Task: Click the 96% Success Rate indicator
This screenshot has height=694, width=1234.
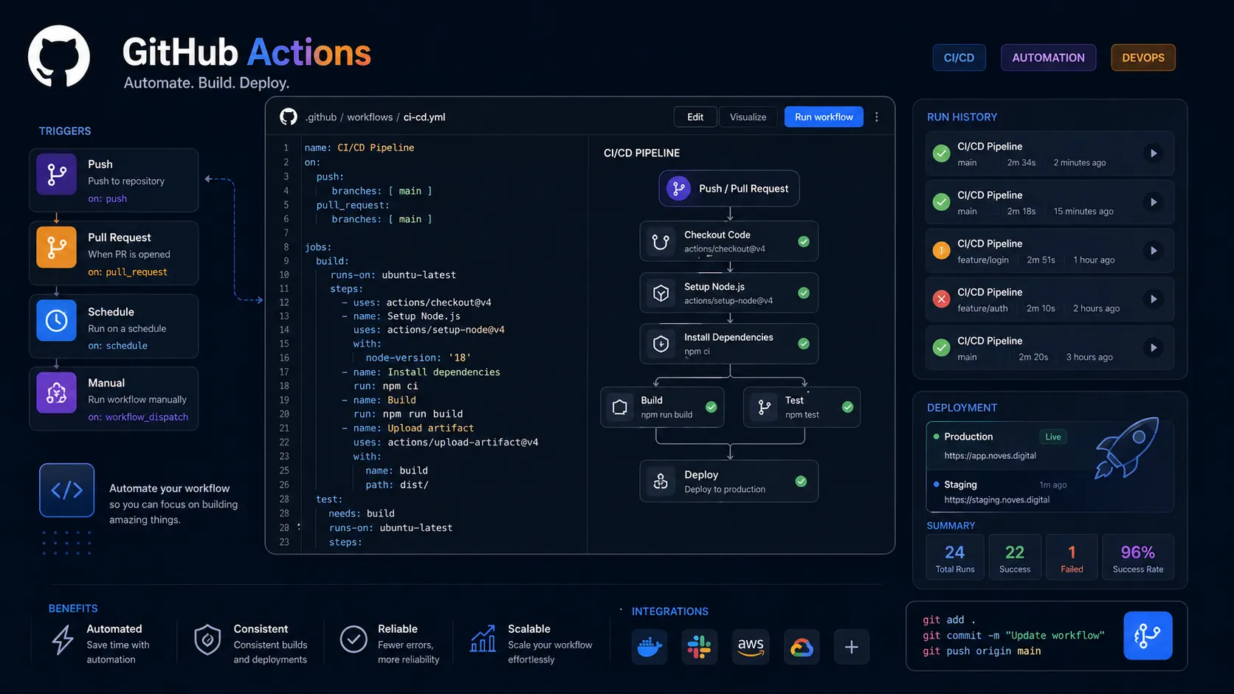Action: pyautogui.click(x=1138, y=557)
